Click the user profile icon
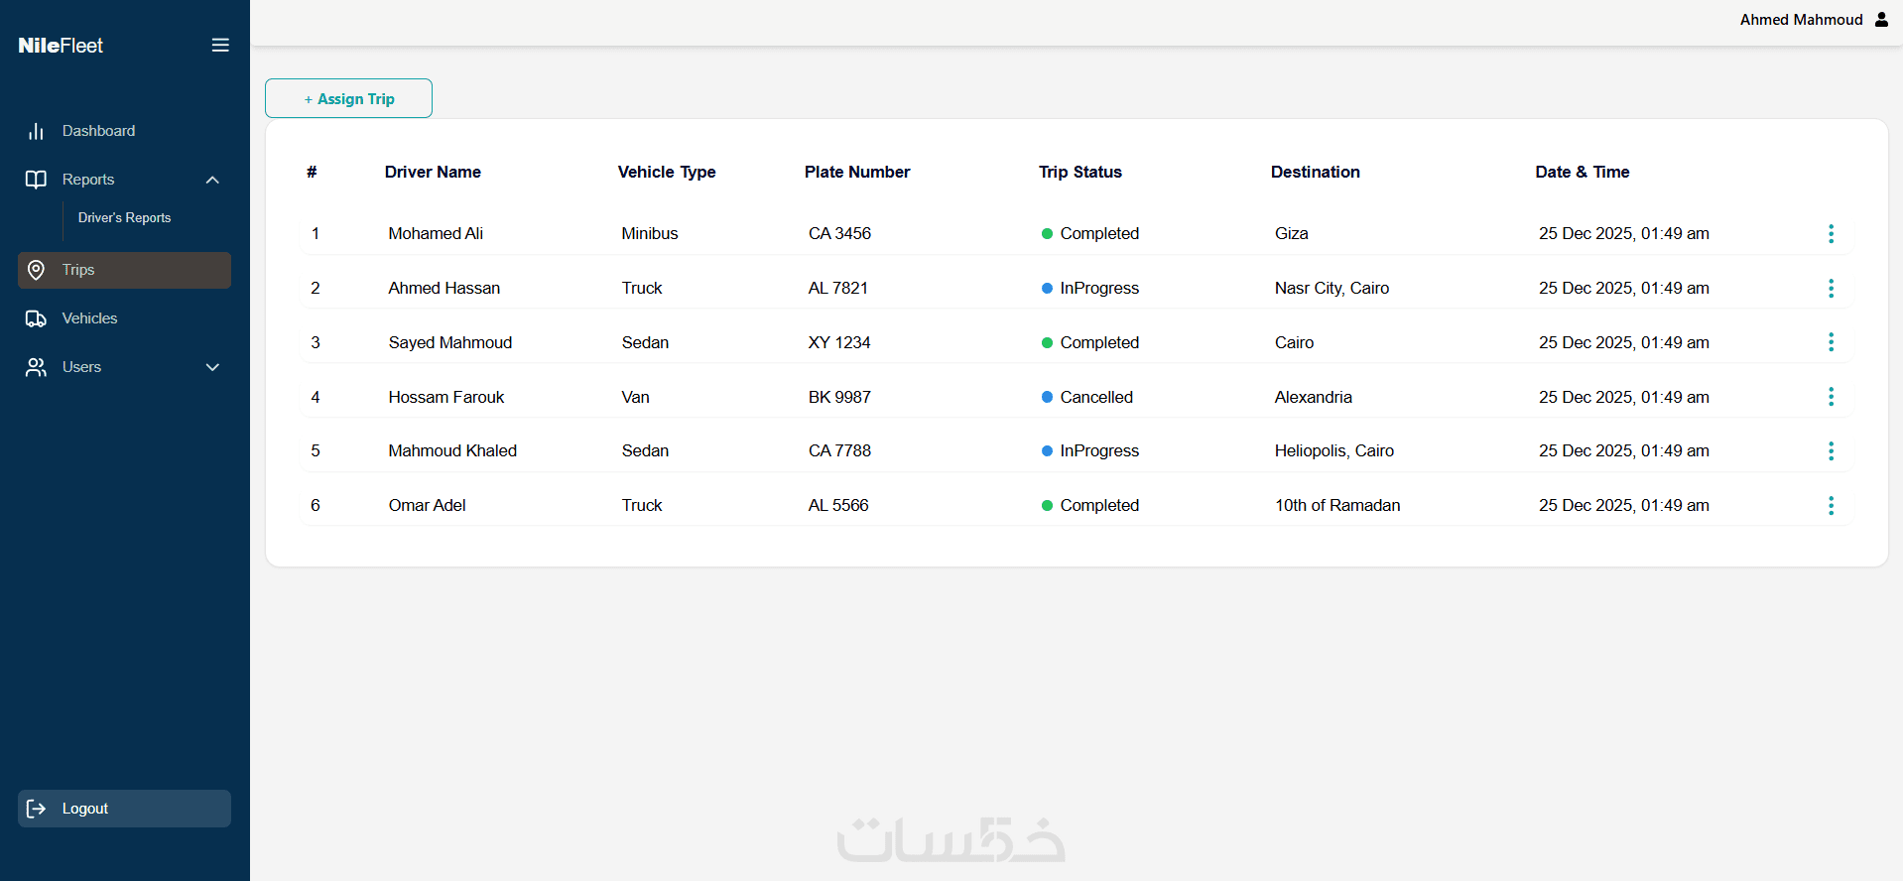This screenshot has height=881, width=1903. (1881, 20)
